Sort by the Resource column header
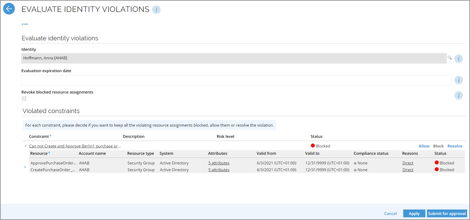The height and width of the screenshot is (220, 470). [40, 153]
